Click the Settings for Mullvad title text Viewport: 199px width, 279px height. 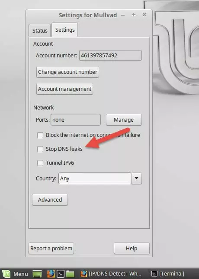point(88,15)
